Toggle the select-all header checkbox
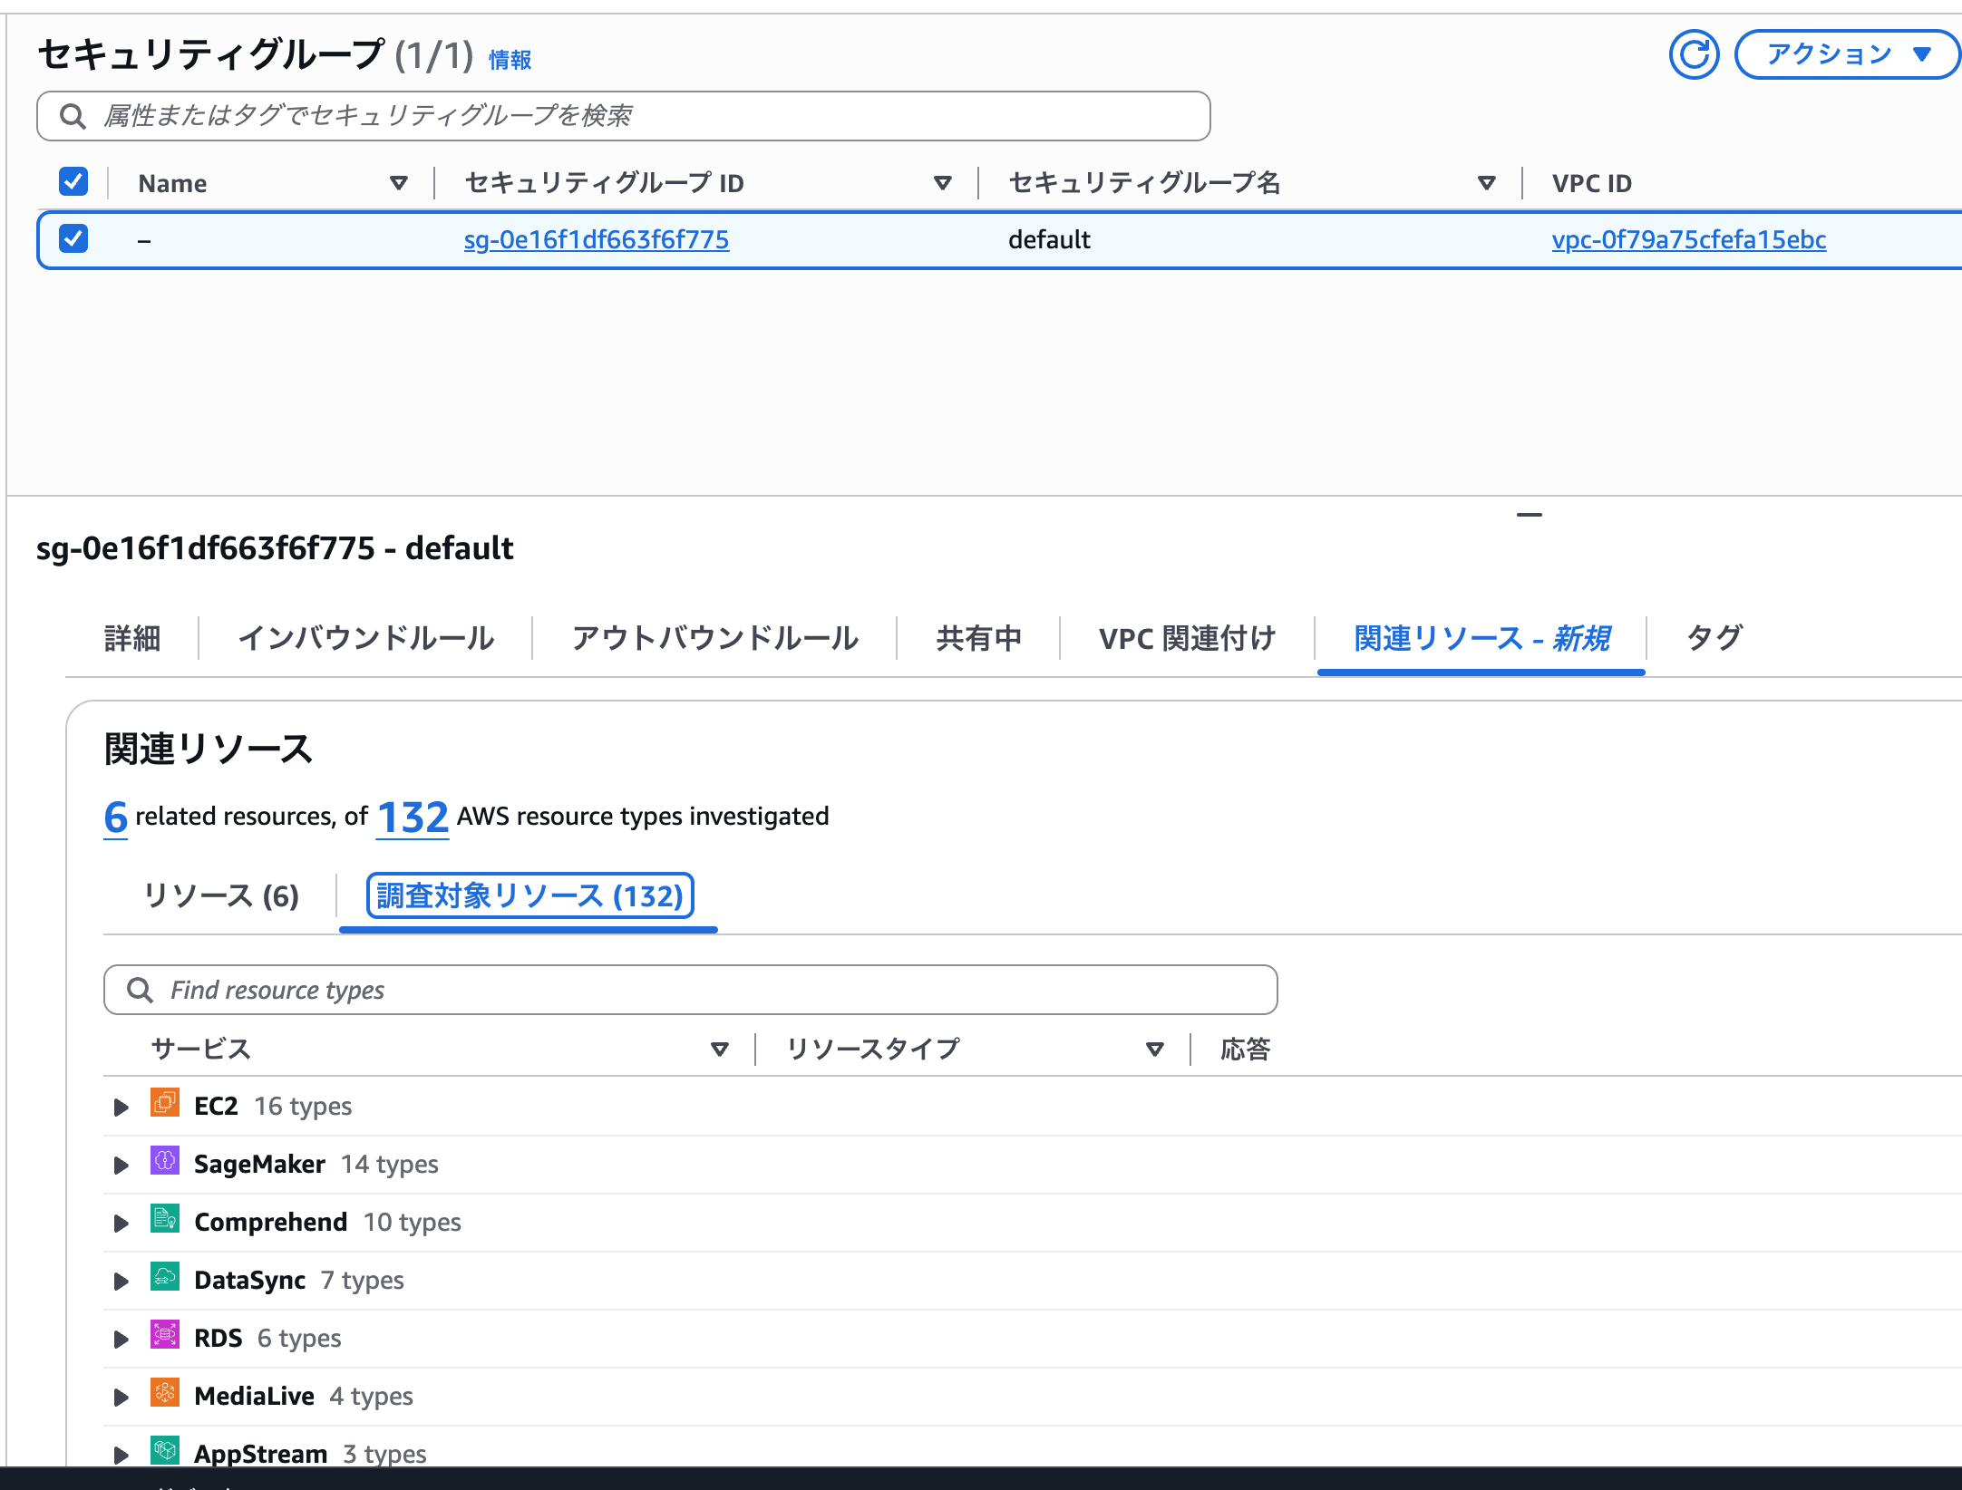Viewport: 1962px width, 1490px height. [73, 181]
